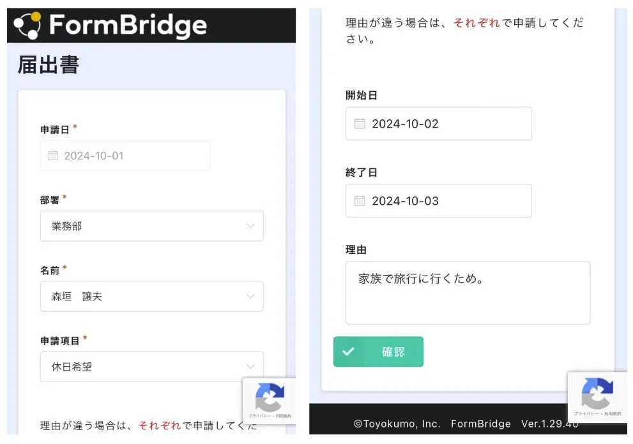The height and width of the screenshot is (444, 633).
Task: Click calendar icon in 開始日 field
Action: pyautogui.click(x=360, y=124)
